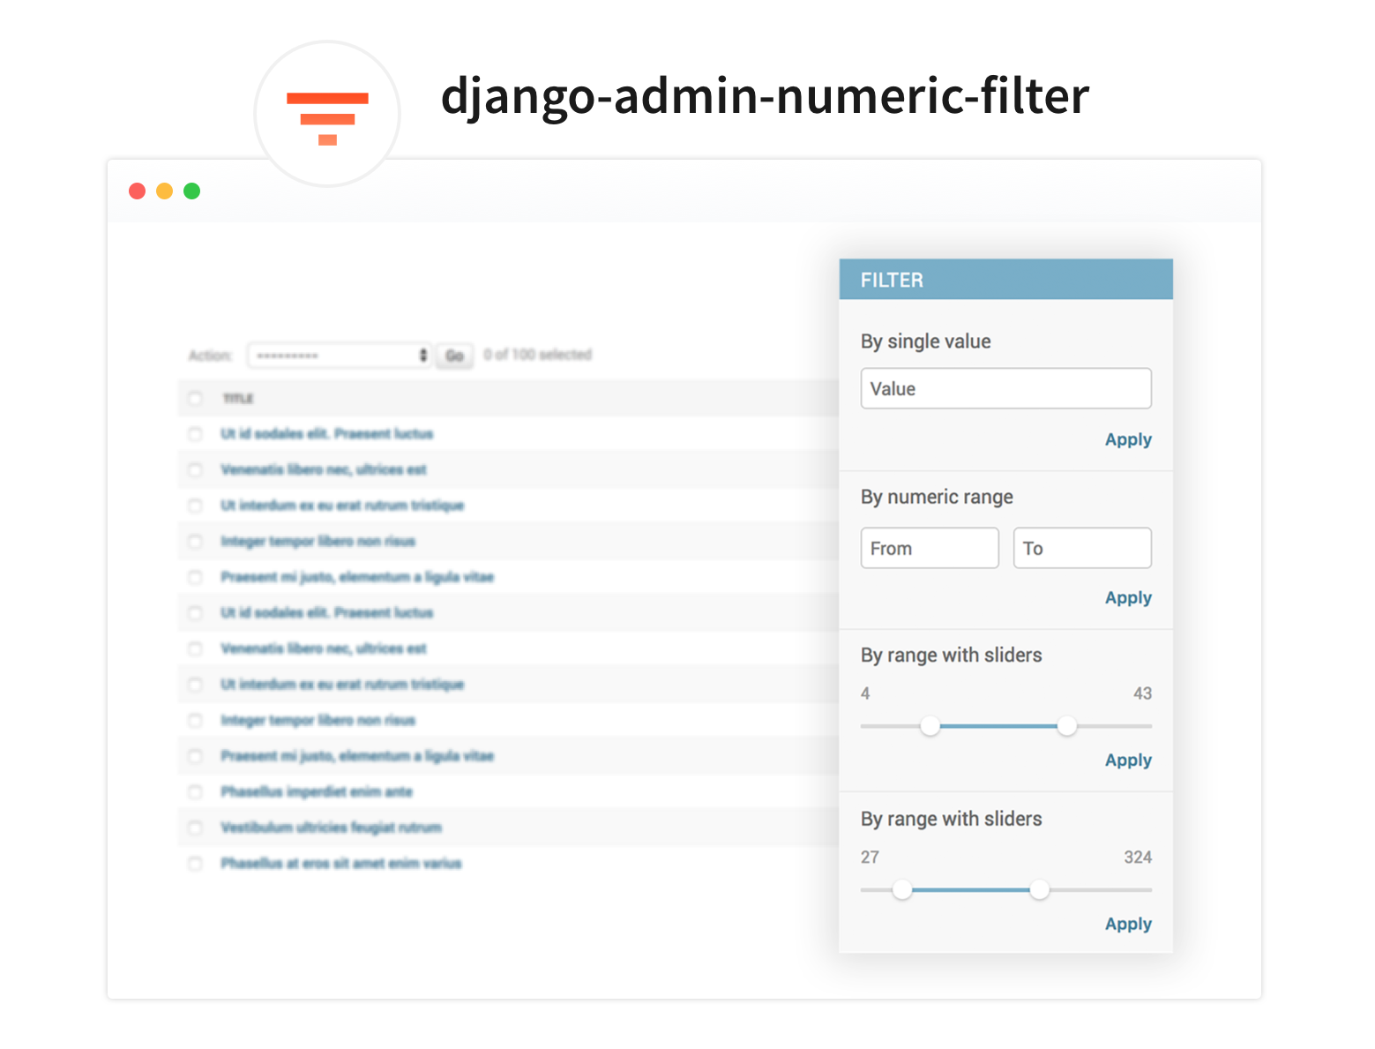Click the Go button

(455, 356)
